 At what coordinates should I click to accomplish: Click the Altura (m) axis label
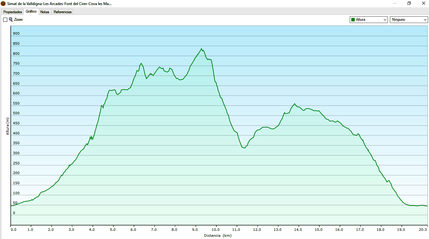tap(8, 126)
